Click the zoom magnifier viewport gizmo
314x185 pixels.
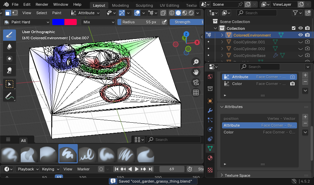[x=196, y=62]
